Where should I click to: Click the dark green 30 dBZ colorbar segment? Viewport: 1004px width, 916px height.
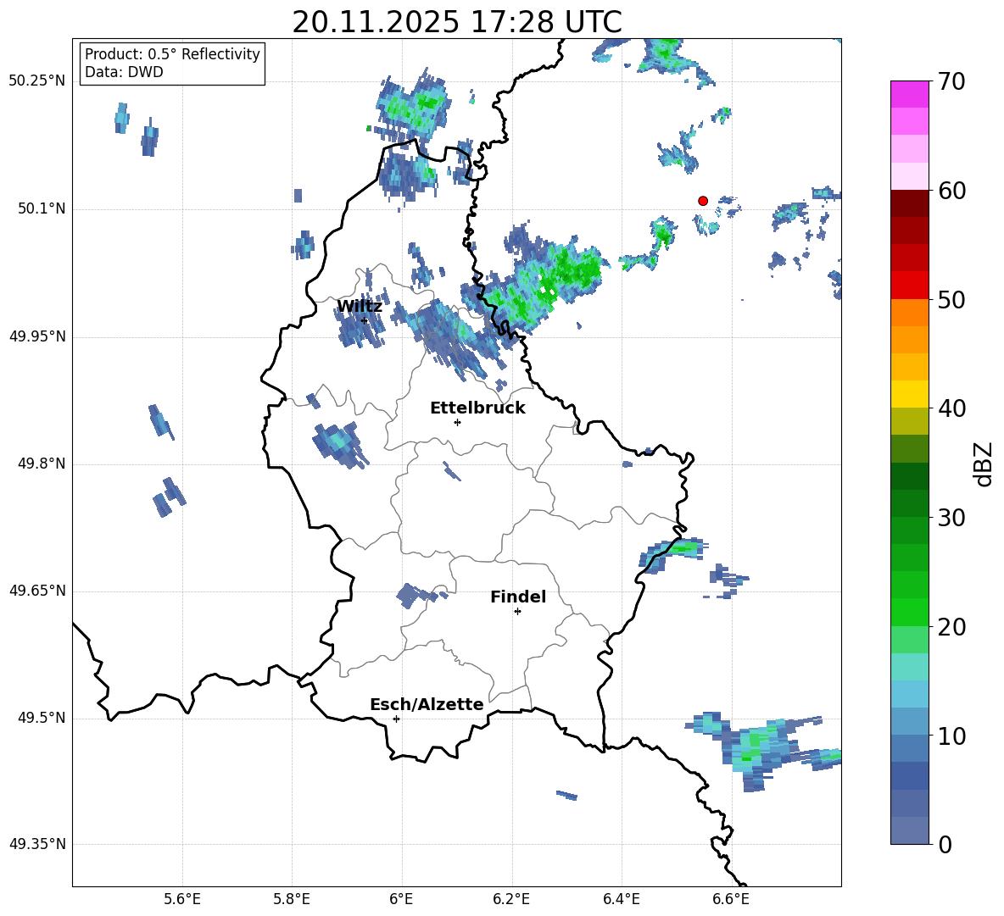pos(909,503)
